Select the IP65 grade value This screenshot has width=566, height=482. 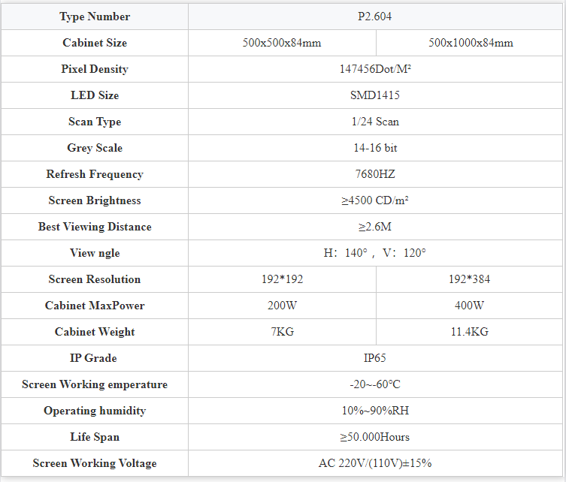pos(374,358)
